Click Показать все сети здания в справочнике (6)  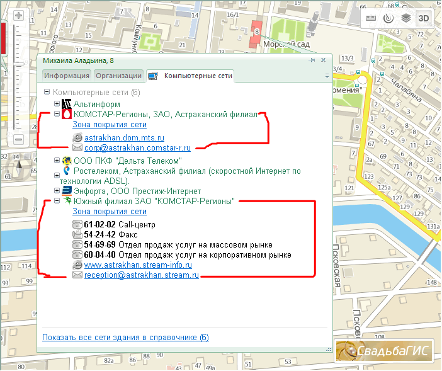click(x=125, y=338)
